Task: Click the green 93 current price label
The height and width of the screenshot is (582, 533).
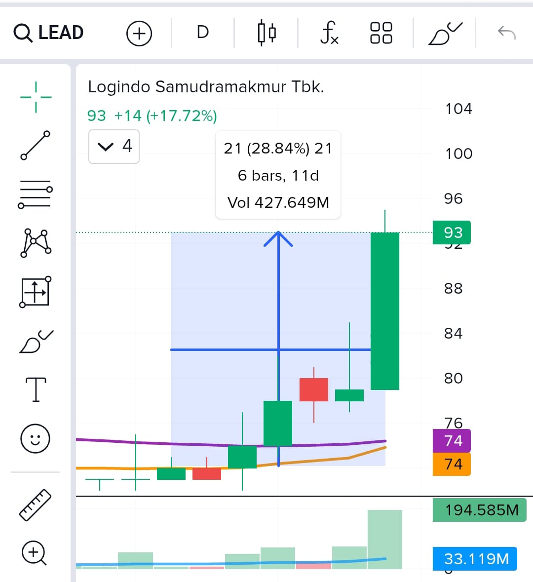Action: (452, 233)
